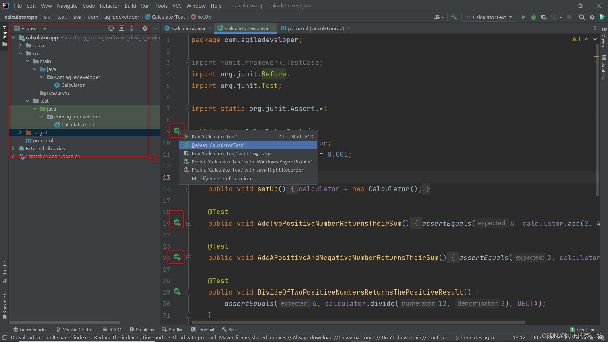The image size is (608, 342).
Task: Click the run gutter icon beside setUp method
Action: (x=177, y=130)
